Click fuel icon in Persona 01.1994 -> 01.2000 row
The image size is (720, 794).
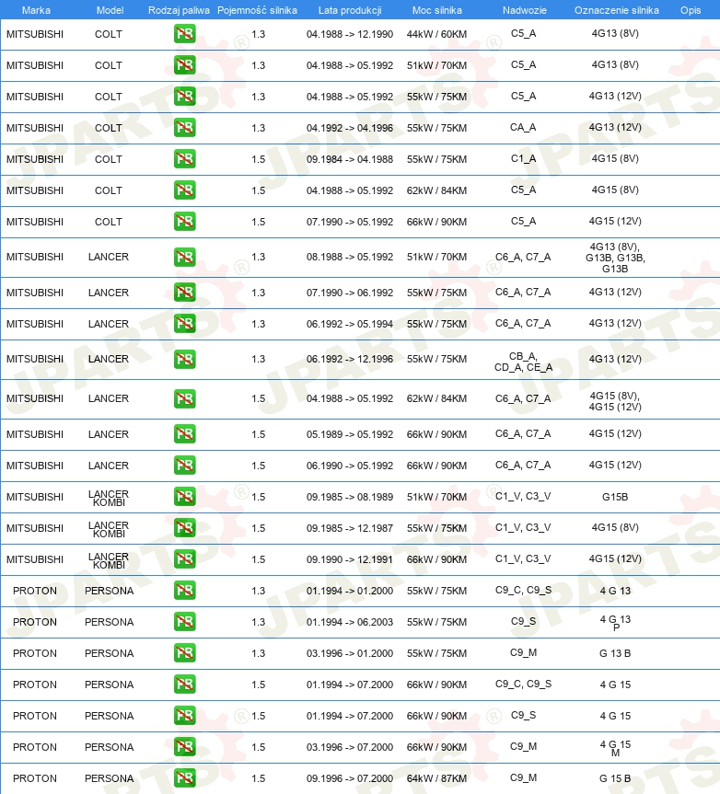(x=184, y=591)
